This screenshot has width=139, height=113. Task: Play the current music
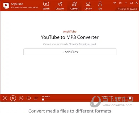[13, 98]
